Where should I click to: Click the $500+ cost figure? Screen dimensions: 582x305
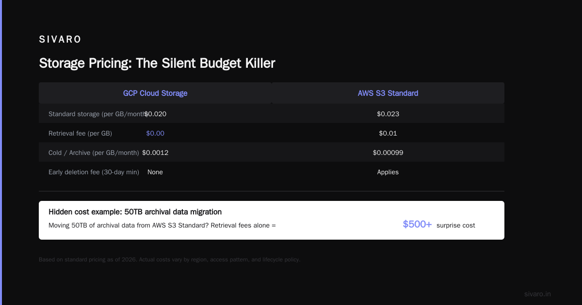click(x=417, y=224)
